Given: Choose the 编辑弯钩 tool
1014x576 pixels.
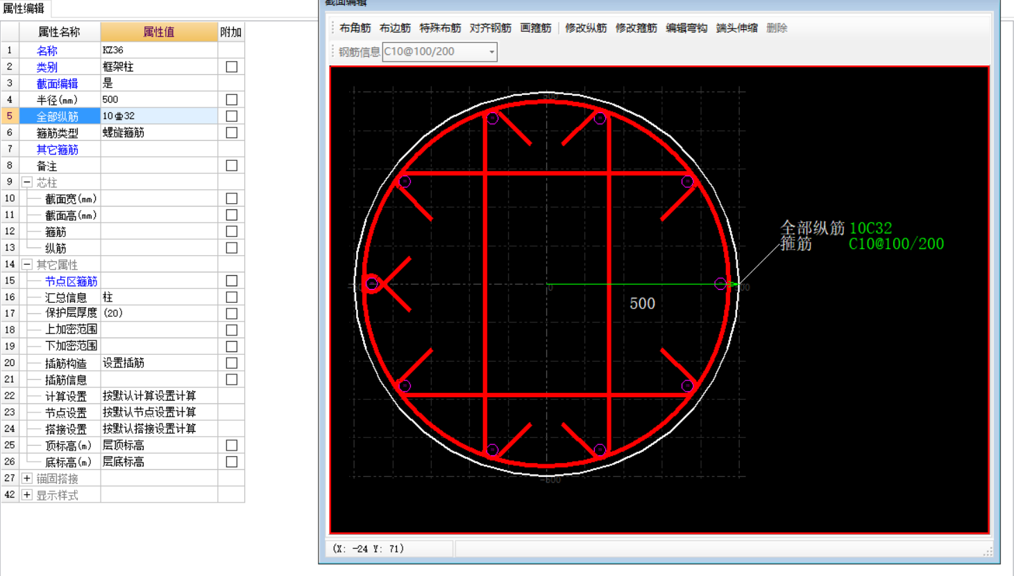Looking at the screenshot, I should [x=686, y=28].
